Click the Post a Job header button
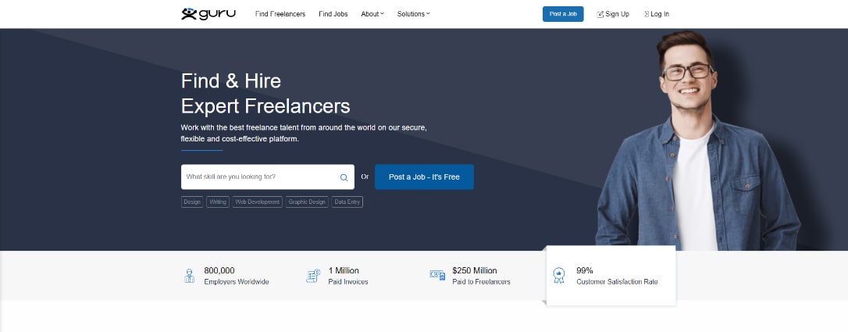Screen dimensions: 848x332 click(x=563, y=14)
